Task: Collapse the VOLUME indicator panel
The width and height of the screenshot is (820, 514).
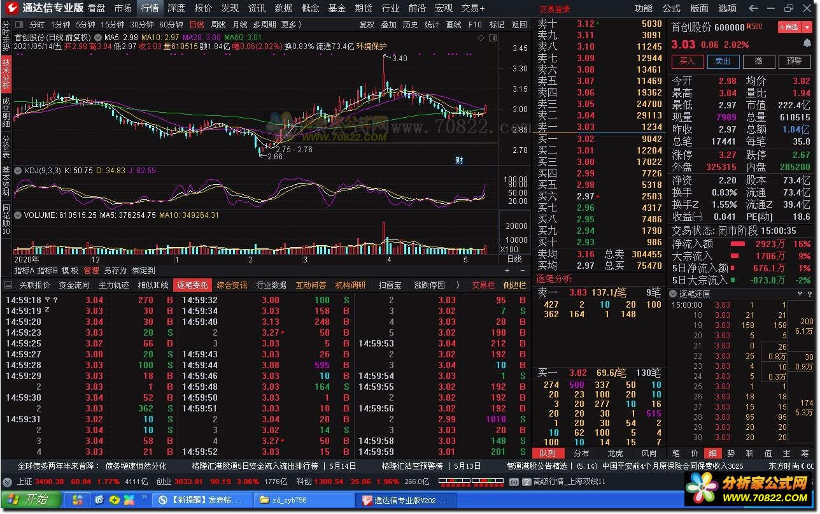Action: (x=18, y=215)
